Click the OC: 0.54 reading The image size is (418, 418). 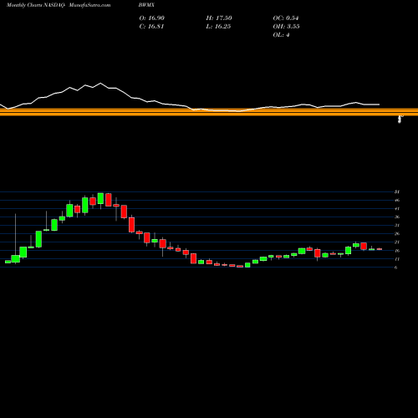pyautogui.click(x=286, y=18)
